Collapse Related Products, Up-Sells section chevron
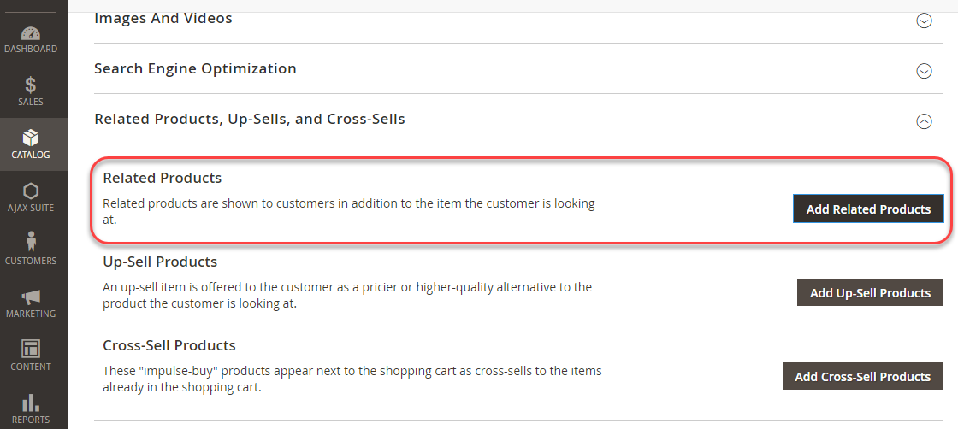 click(924, 122)
